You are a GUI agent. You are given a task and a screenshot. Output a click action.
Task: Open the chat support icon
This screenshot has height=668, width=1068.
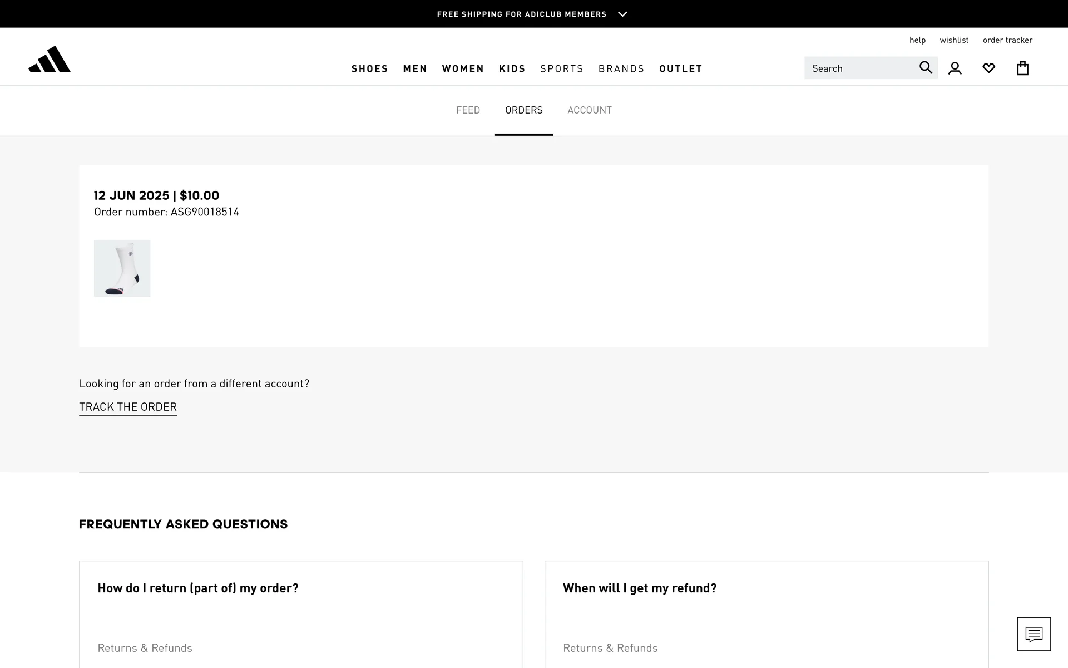click(1034, 633)
